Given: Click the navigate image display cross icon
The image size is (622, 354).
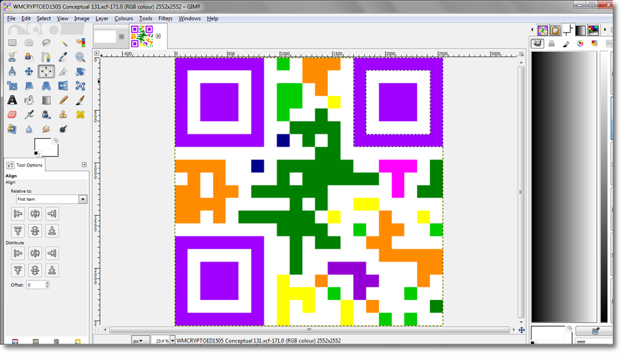Looking at the screenshot, I should [522, 330].
